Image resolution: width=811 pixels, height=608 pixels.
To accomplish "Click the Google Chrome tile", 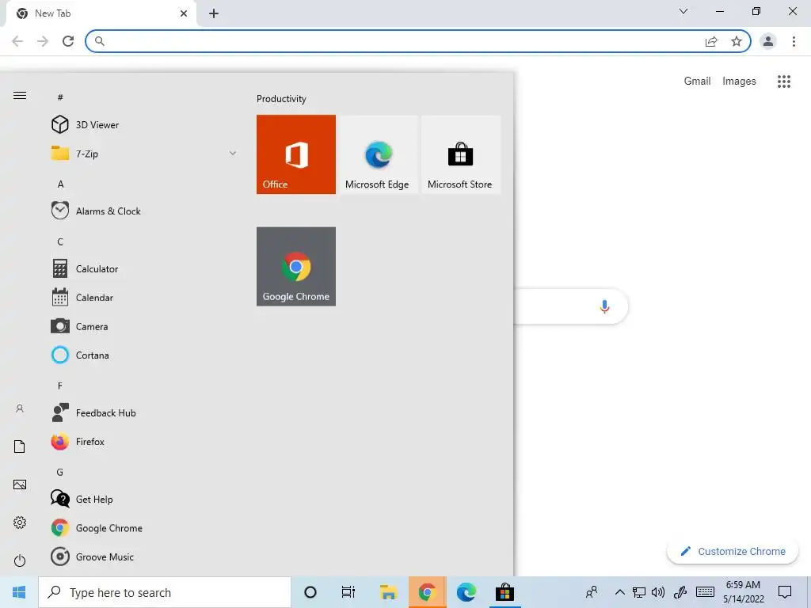I will coord(296,266).
